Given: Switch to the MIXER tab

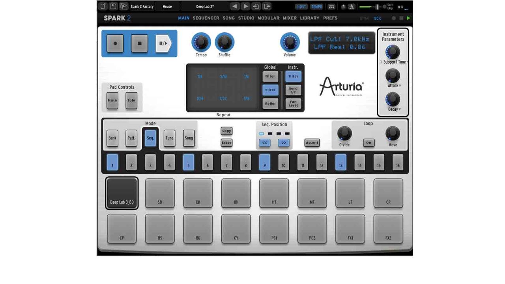Looking at the screenshot, I should 290,18.
